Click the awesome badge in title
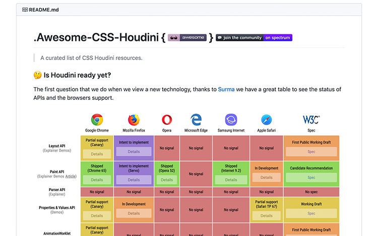 187,37
